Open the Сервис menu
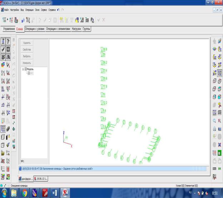The width and height of the screenshot is (223, 198). [x=44, y=10]
